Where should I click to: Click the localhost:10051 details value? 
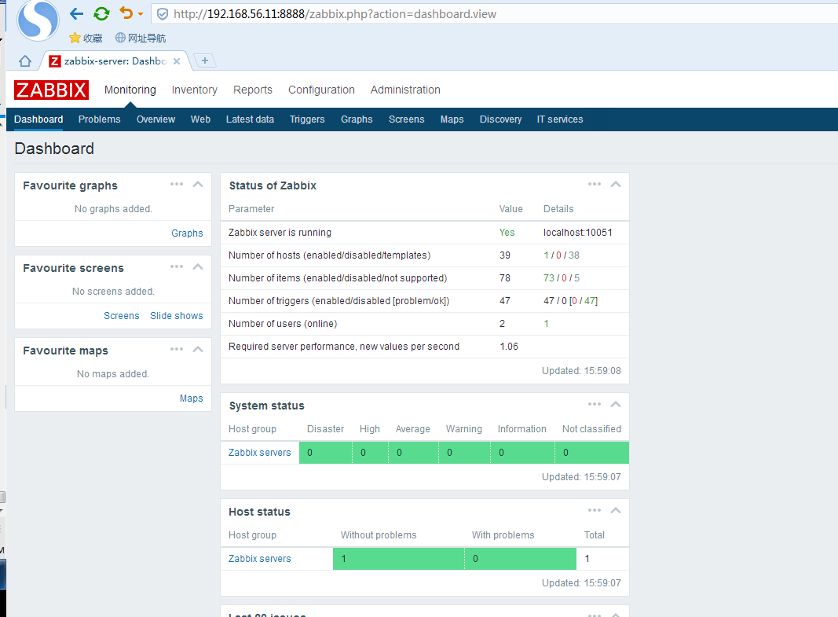click(578, 233)
